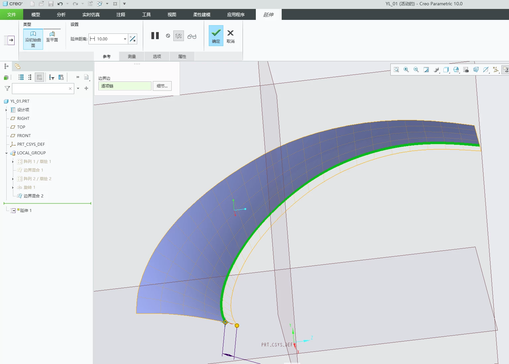Click the 延伸距离 value field
This screenshot has width=509, height=364.
108,39
